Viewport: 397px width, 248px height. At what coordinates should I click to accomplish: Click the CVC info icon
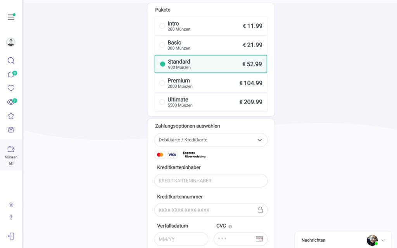[x=230, y=226]
